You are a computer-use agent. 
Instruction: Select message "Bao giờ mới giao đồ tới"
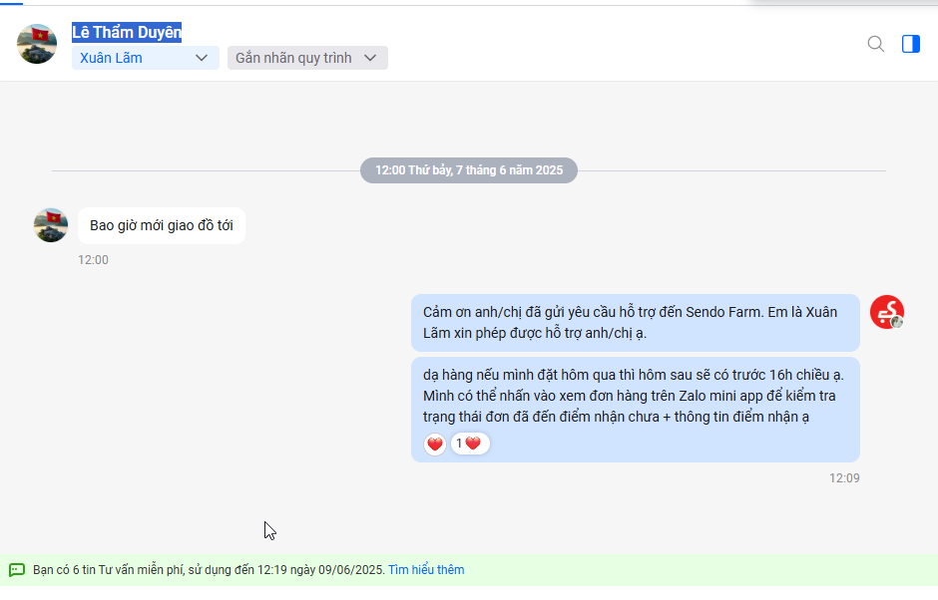pos(162,225)
